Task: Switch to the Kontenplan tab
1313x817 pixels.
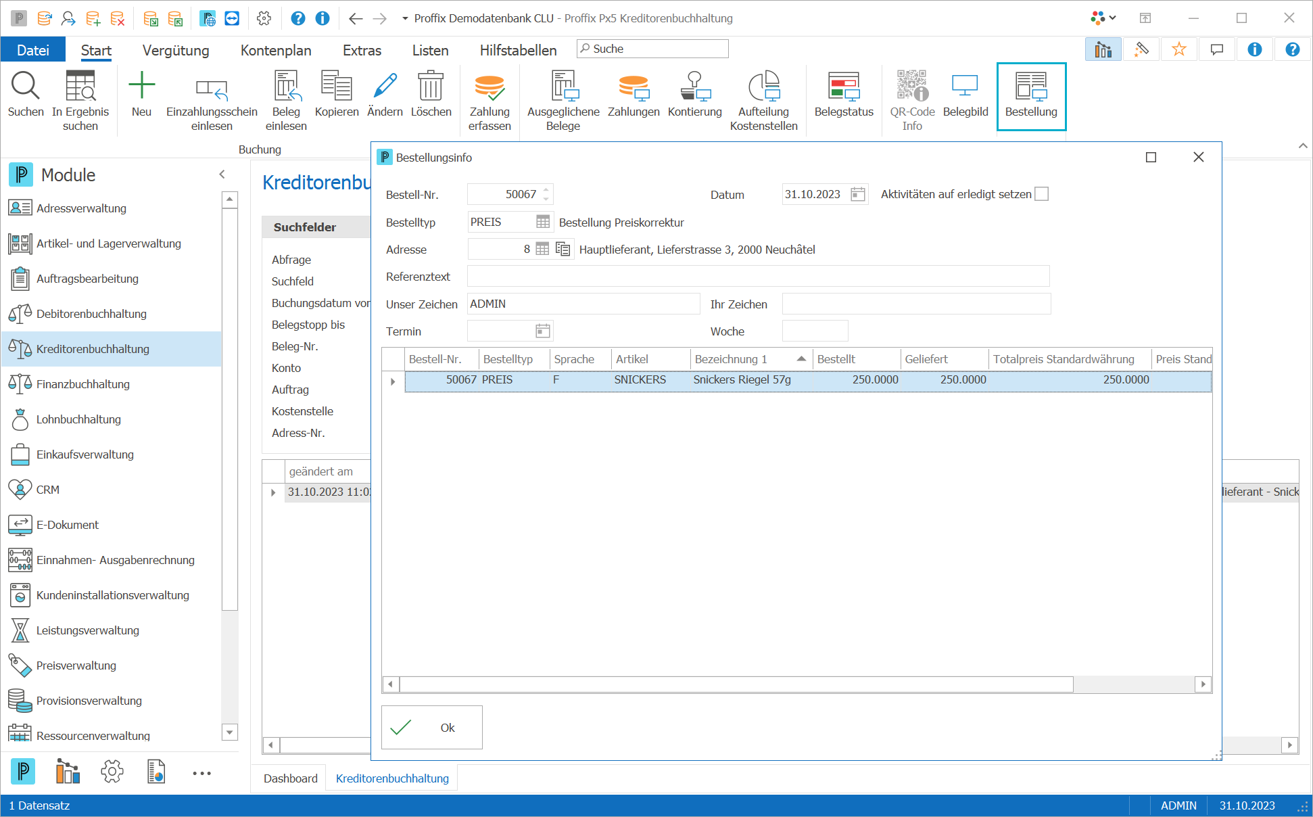Action: (x=276, y=50)
